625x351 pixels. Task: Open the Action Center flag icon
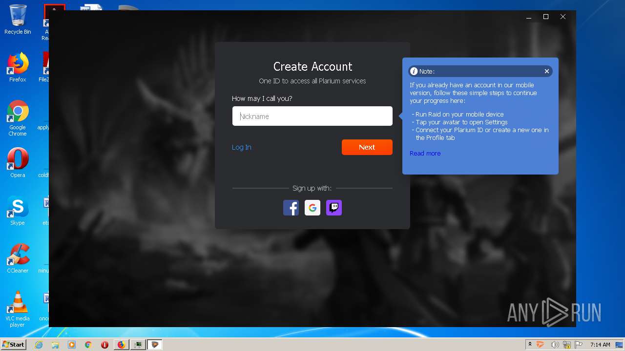(579, 345)
